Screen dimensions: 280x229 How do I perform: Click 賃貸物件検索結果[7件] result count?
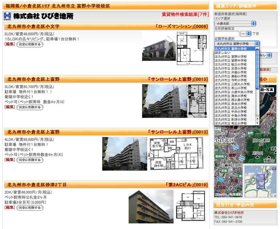tap(185, 14)
